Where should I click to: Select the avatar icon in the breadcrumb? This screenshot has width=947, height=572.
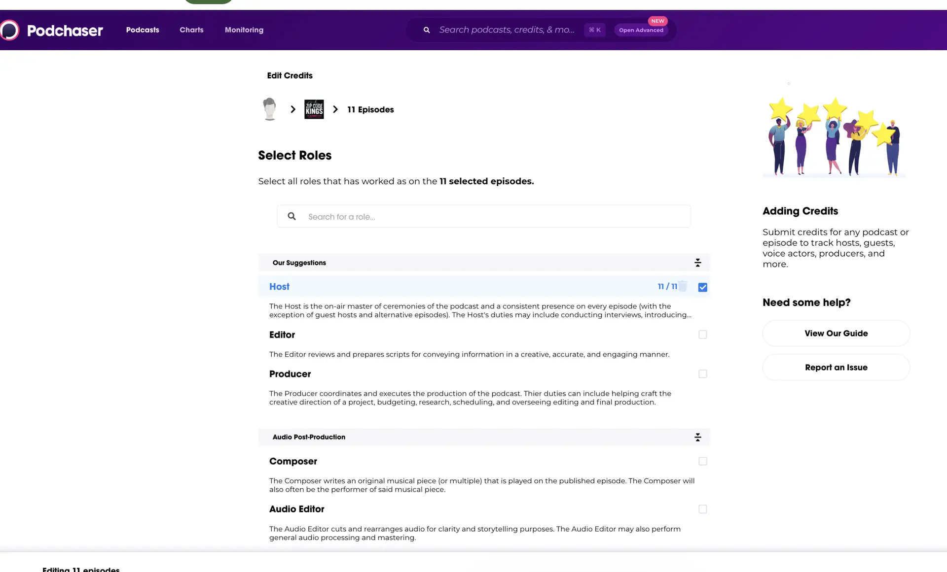(269, 109)
